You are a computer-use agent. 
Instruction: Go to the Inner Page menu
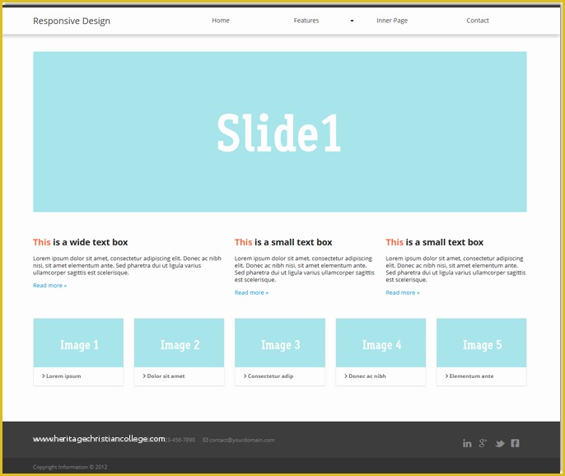(x=392, y=21)
